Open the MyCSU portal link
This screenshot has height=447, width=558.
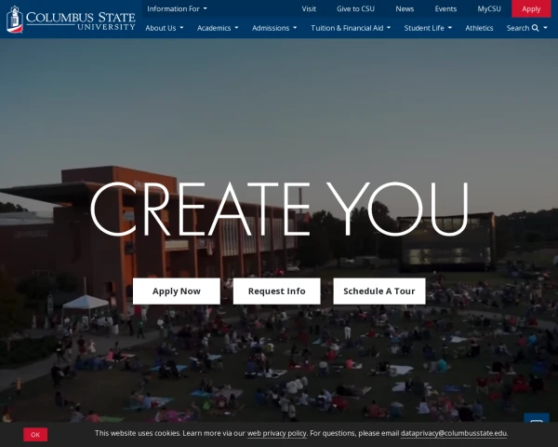pyautogui.click(x=489, y=9)
